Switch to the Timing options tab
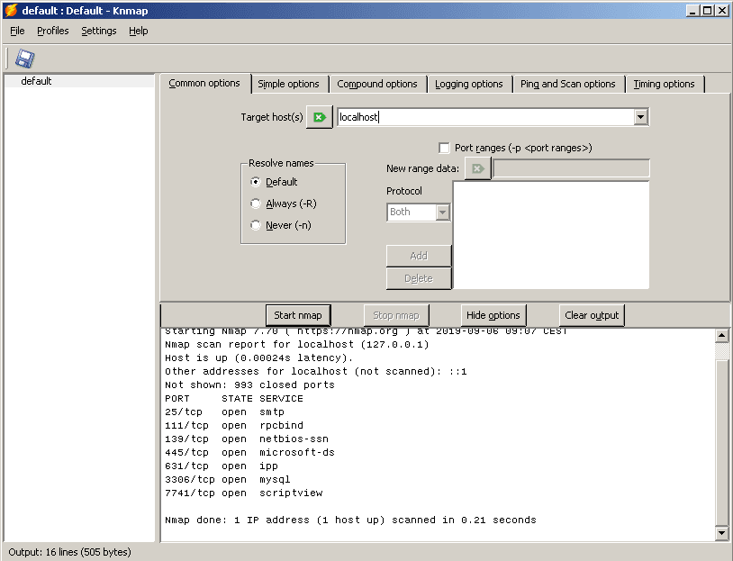 [x=664, y=84]
